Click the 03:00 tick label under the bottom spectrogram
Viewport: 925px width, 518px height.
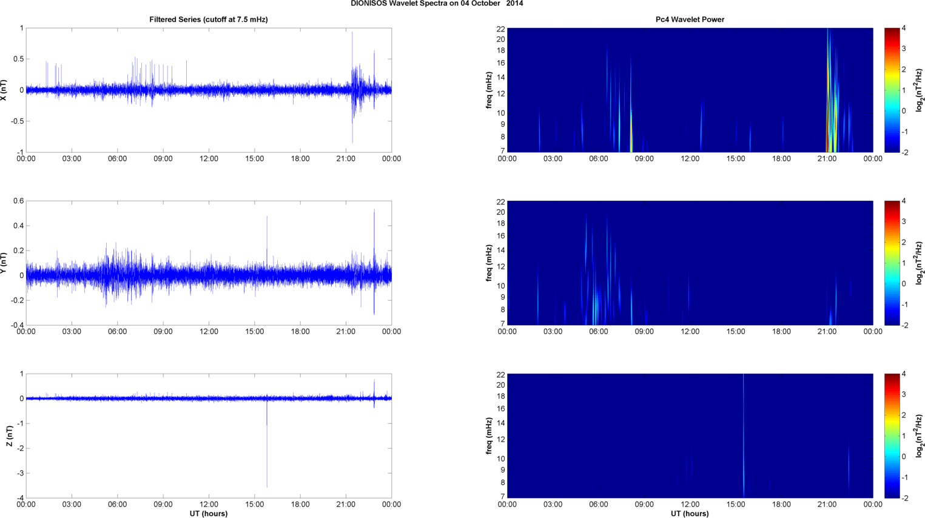553,505
